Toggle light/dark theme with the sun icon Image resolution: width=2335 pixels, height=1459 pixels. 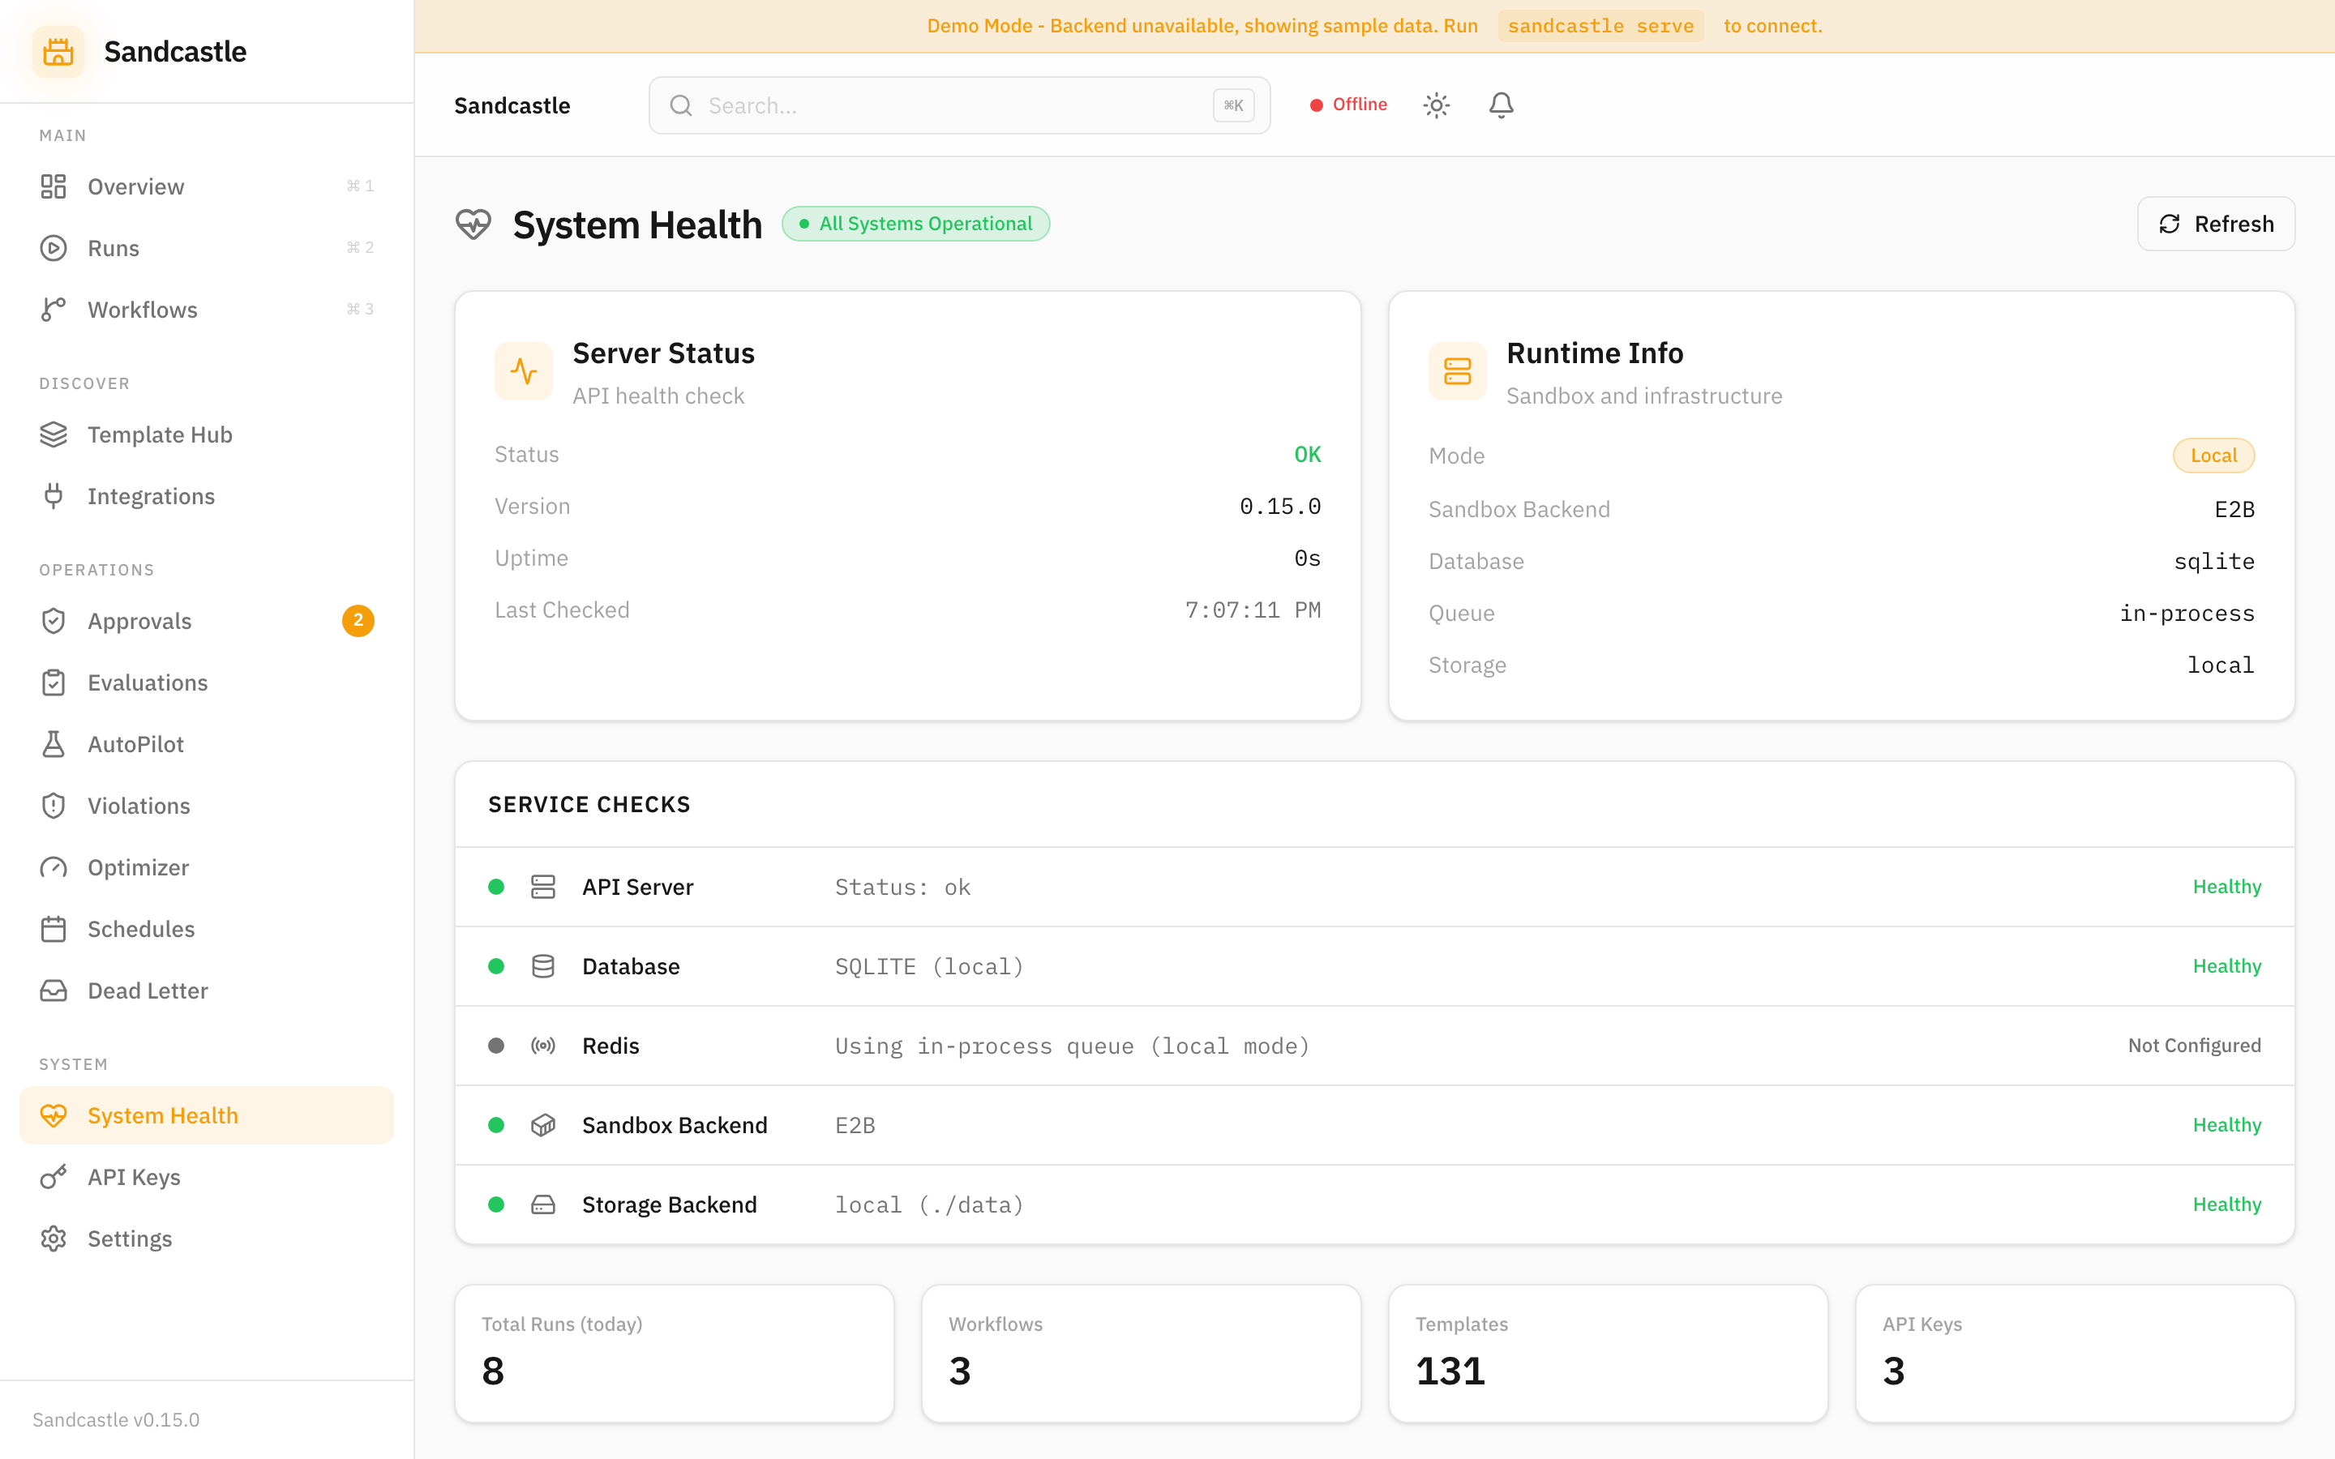[x=1436, y=105]
